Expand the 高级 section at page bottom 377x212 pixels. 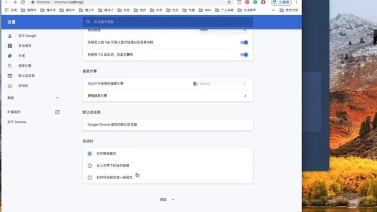167,200
